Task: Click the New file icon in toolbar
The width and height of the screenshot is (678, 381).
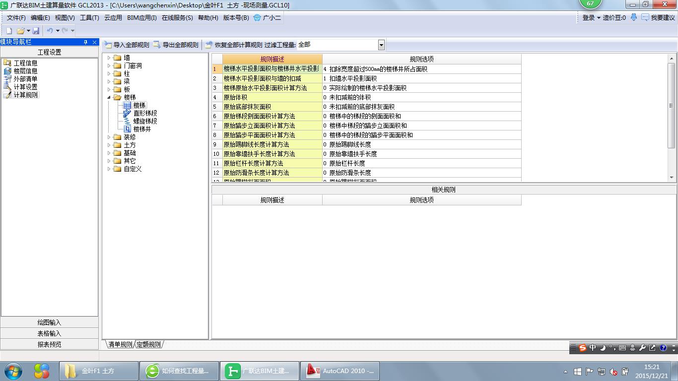Action: click(9, 31)
